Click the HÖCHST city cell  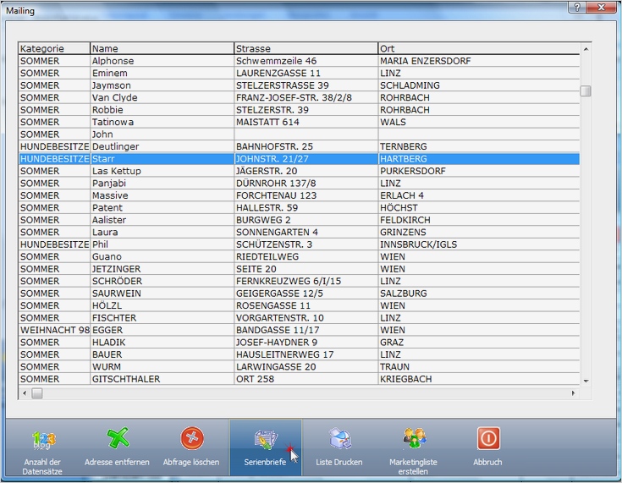(479, 208)
